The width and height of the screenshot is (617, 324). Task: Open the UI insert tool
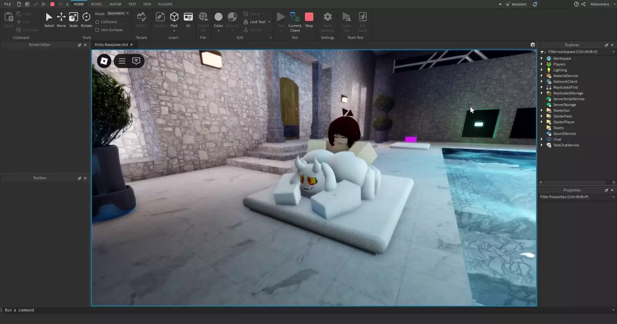[188, 19]
